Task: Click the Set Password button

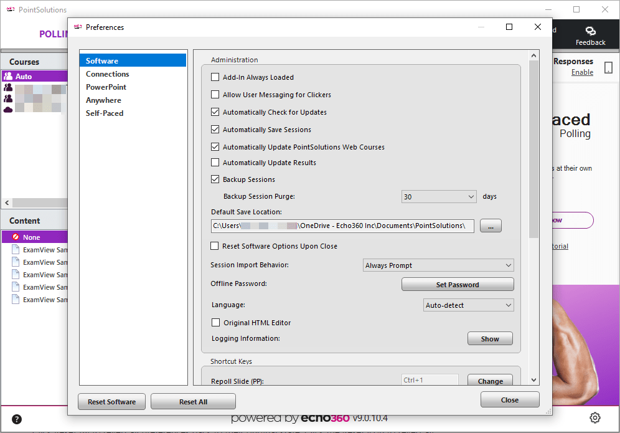Action: click(x=458, y=284)
